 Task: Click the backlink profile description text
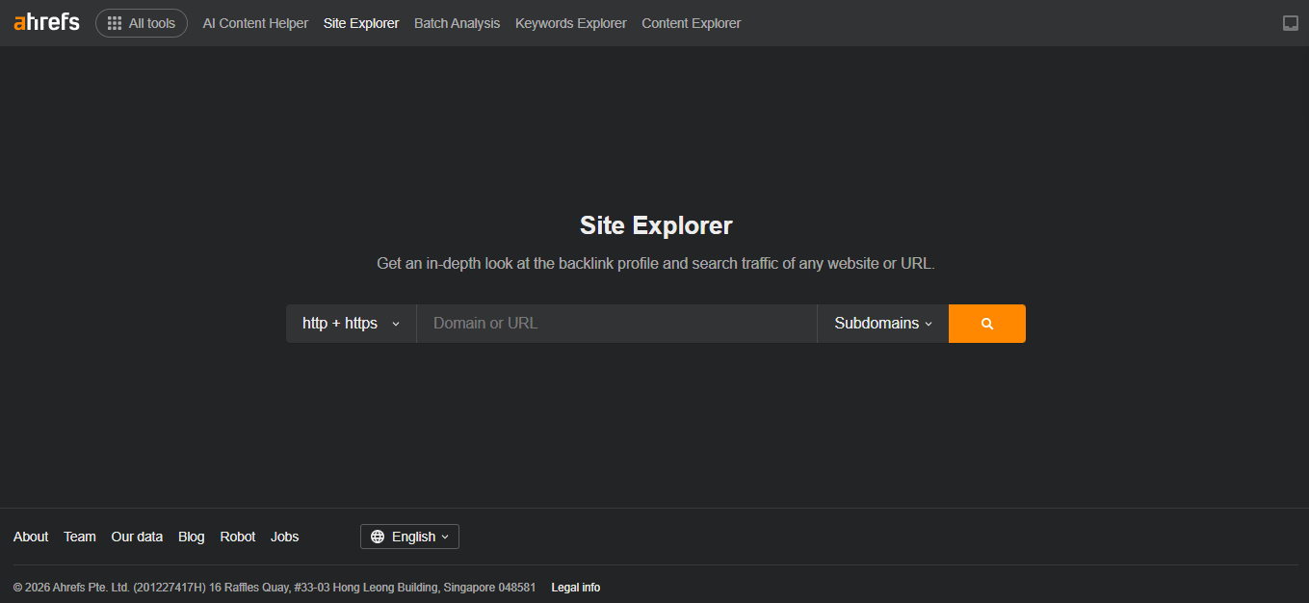coord(656,263)
